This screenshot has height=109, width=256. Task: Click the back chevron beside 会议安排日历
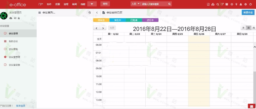97,12
